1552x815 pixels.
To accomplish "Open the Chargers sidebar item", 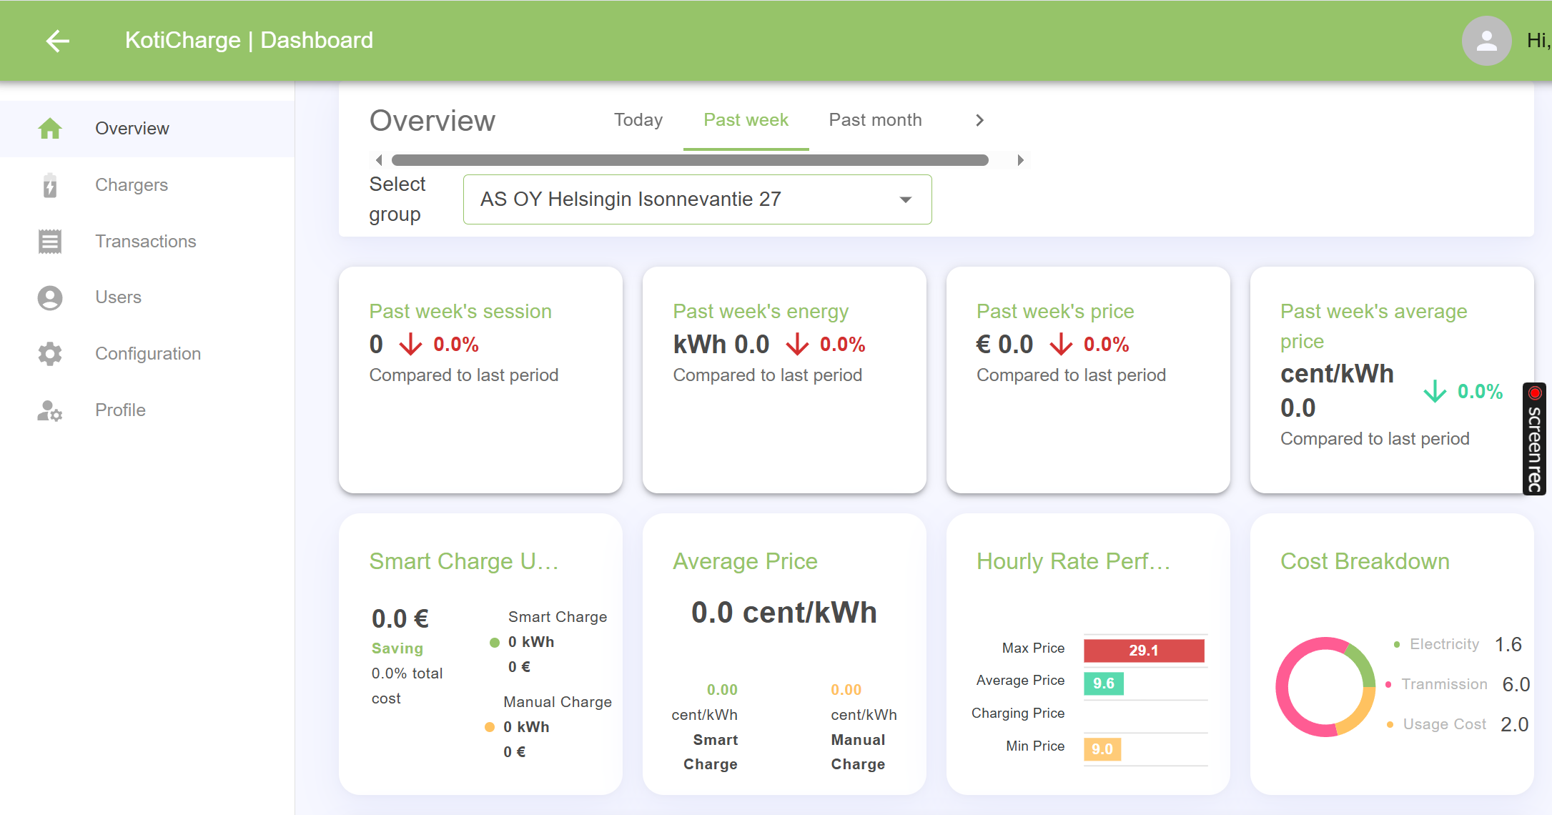I will (147, 185).
